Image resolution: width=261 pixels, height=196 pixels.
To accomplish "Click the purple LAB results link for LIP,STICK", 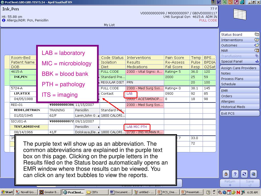I will 130,94.
